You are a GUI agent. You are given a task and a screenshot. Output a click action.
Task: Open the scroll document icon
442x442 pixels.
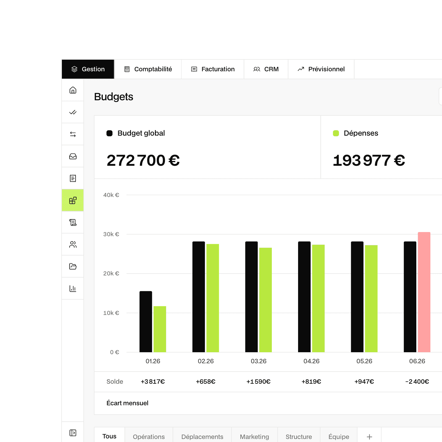click(x=73, y=222)
